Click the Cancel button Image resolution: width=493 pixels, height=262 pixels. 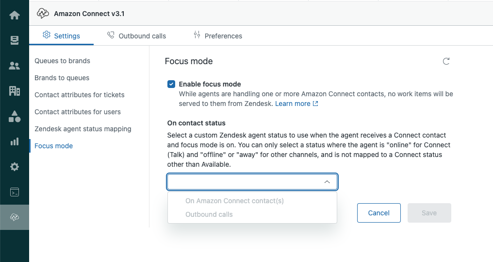tap(378, 213)
